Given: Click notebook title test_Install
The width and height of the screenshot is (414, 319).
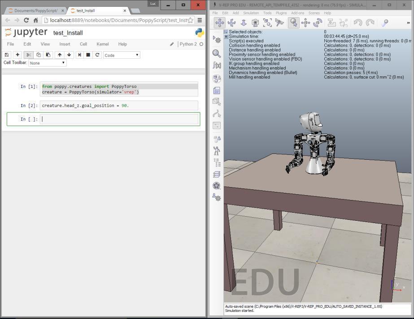Looking at the screenshot, I should click(68, 33).
